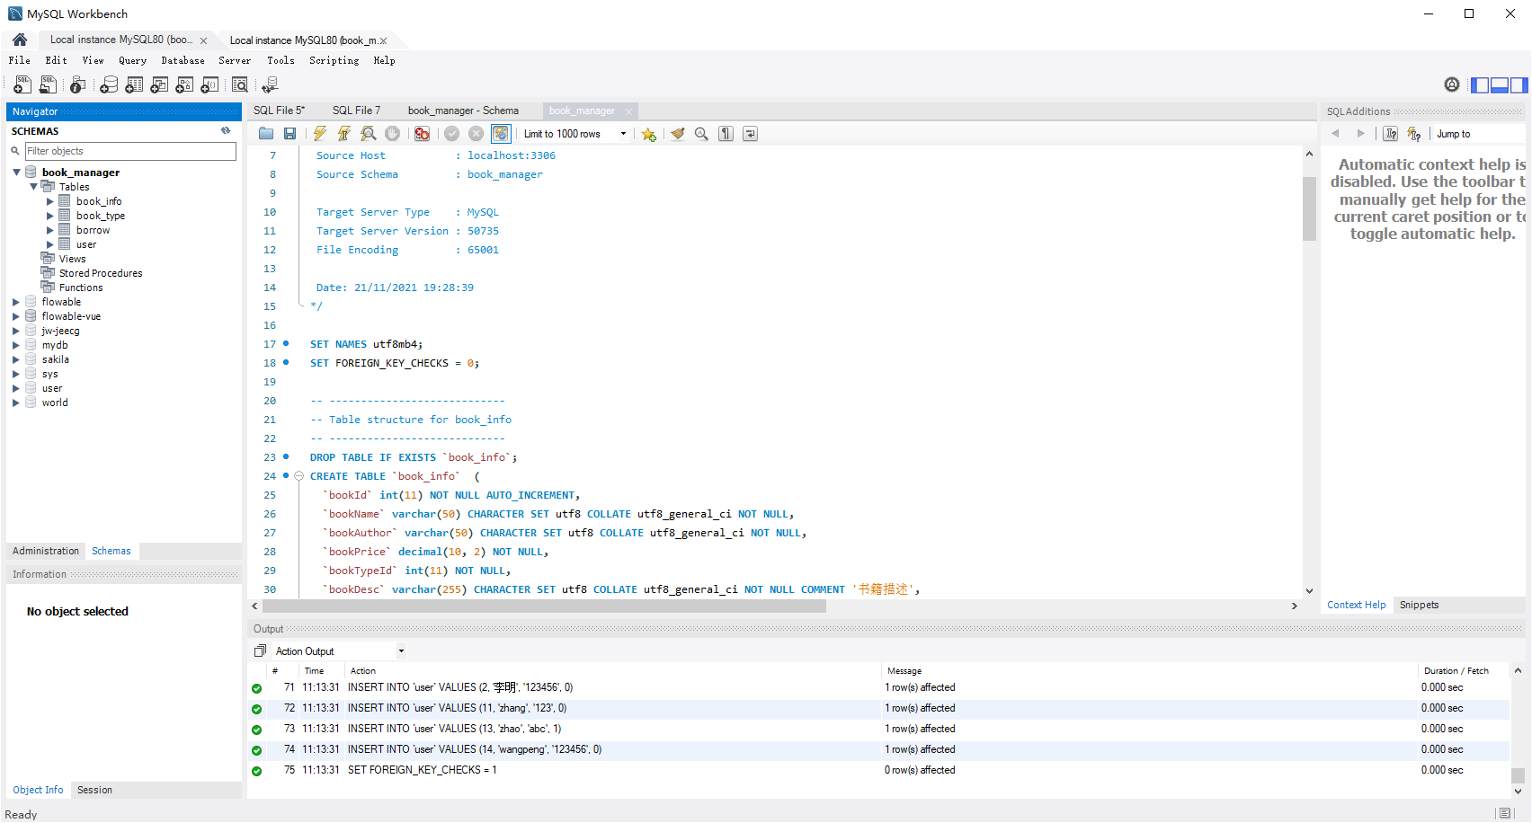1532x823 pixels.
Task: Open the Administration tab in Navigator
Action: tap(46, 551)
